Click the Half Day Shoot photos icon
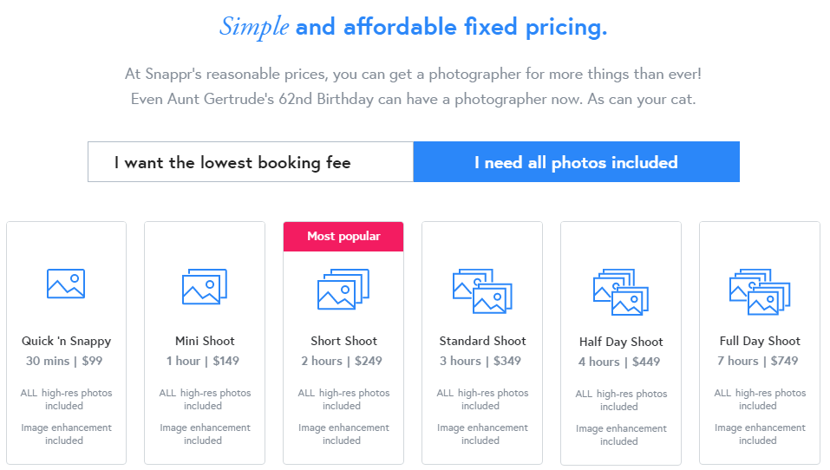This screenshot has width=830, height=470. coord(621,292)
